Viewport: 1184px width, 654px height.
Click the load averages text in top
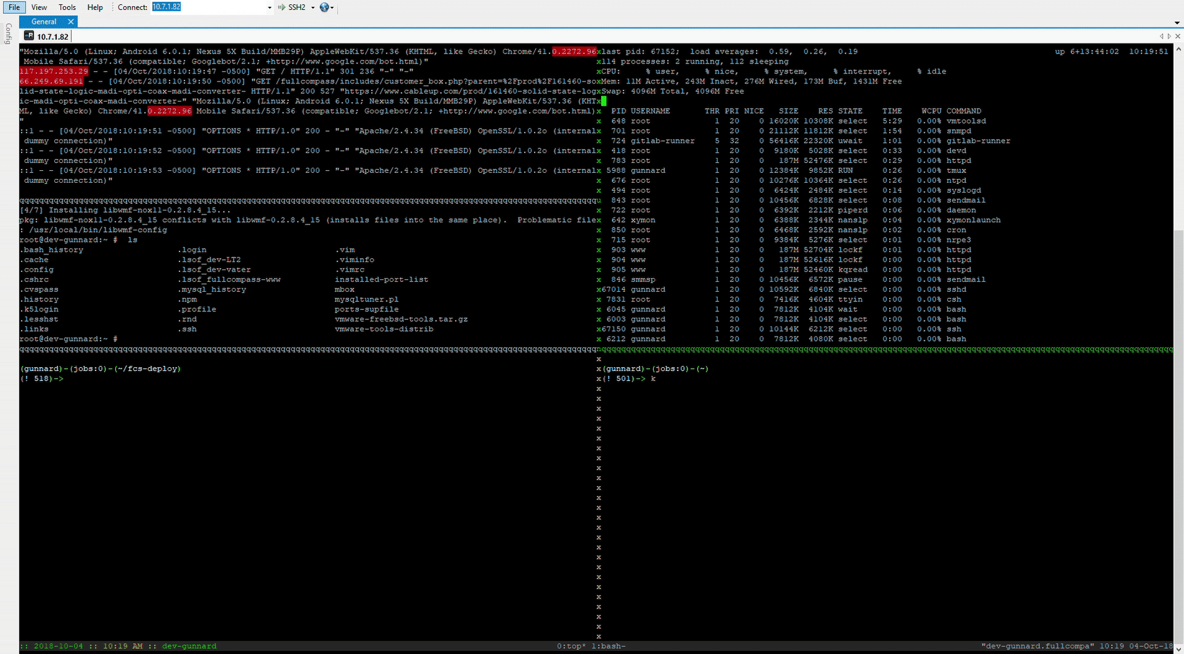774,52
